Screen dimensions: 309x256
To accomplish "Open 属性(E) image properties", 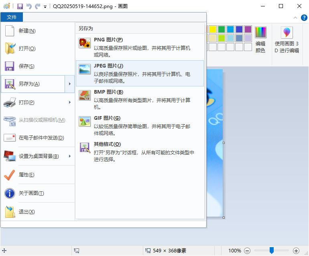I will coord(37,175).
